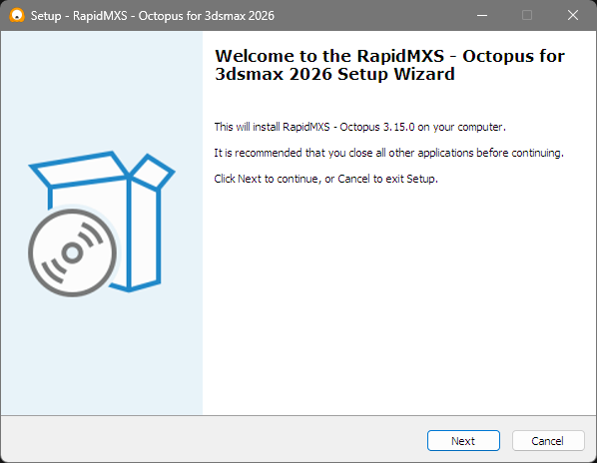Open the orange Octopus icon system menu
Screen dimensions: 597x463
coord(17,16)
